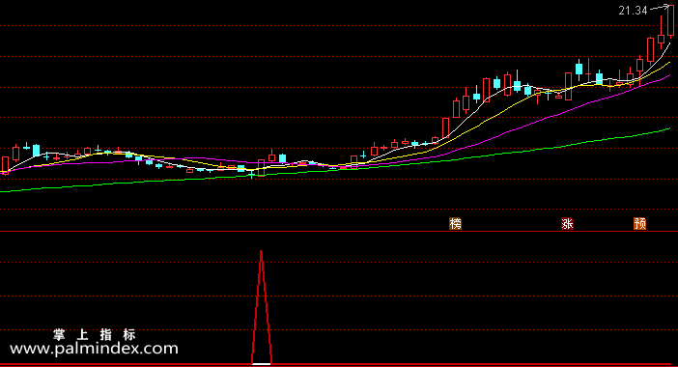Select the white base segment under the spike
This screenshot has width=678, height=367.
tap(261, 364)
